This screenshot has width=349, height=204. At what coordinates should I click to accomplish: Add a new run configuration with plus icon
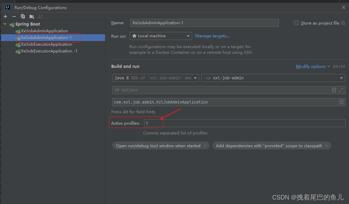pyautogui.click(x=5, y=16)
